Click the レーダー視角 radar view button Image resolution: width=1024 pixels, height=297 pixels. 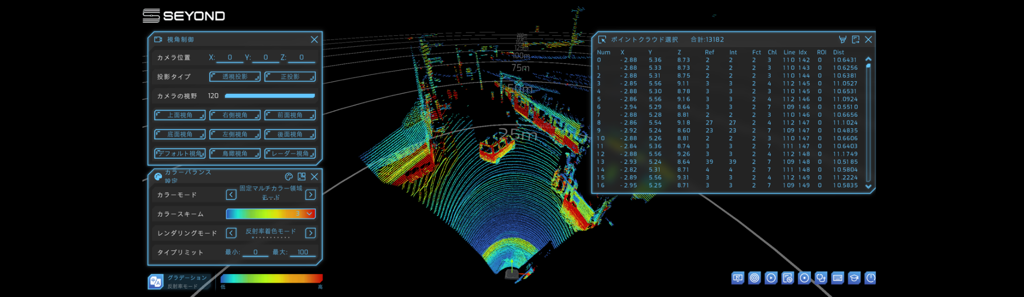click(290, 154)
